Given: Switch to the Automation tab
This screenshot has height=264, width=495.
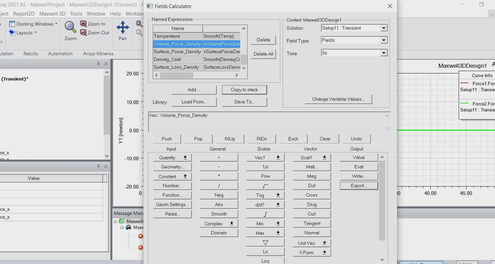Looking at the screenshot, I should click(60, 54).
